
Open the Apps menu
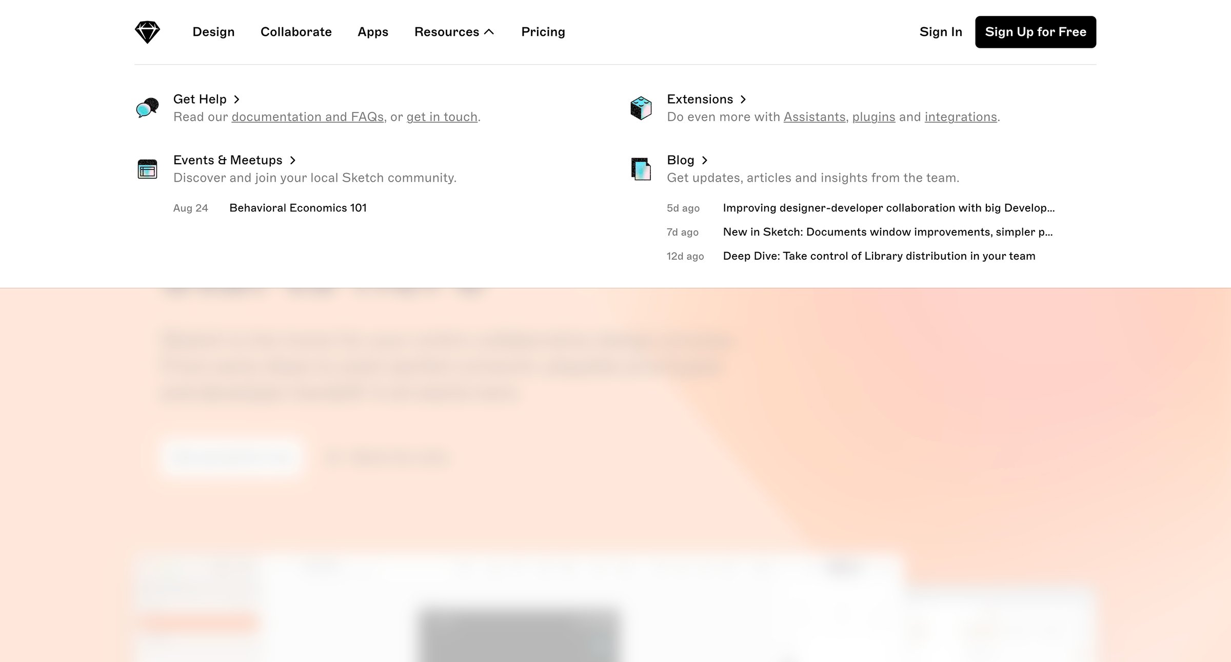(373, 32)
